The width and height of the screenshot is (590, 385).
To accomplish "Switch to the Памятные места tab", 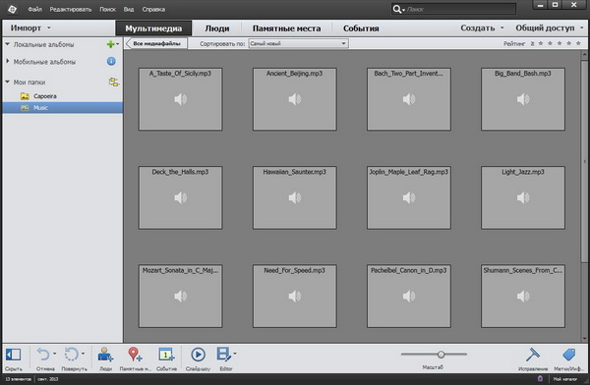I will (287, 28).
